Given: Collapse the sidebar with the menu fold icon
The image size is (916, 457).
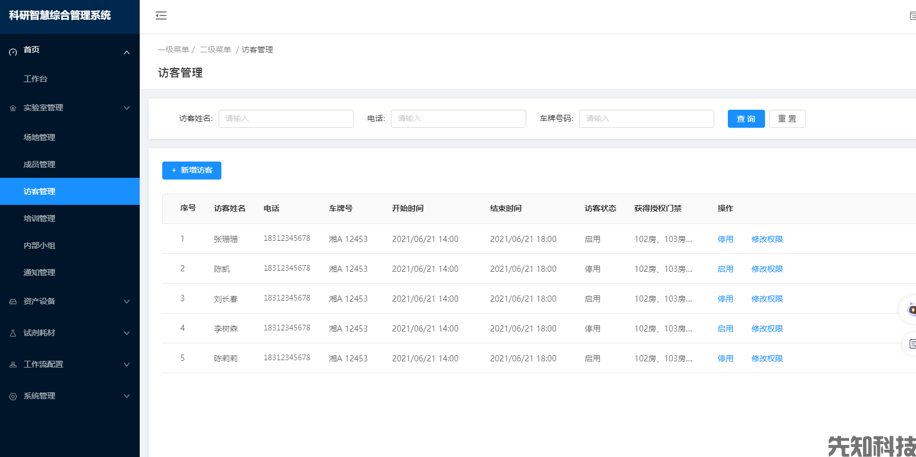Looking at the screenshot, I should [x=161, y=16].
